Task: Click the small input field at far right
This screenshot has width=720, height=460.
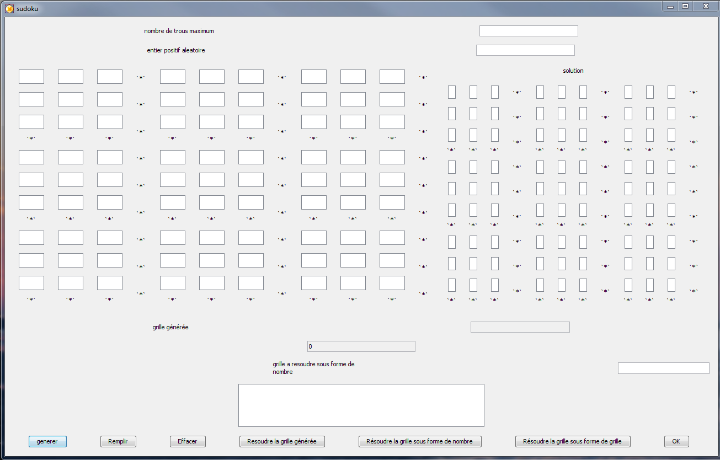Action: [x=663, y=368]
